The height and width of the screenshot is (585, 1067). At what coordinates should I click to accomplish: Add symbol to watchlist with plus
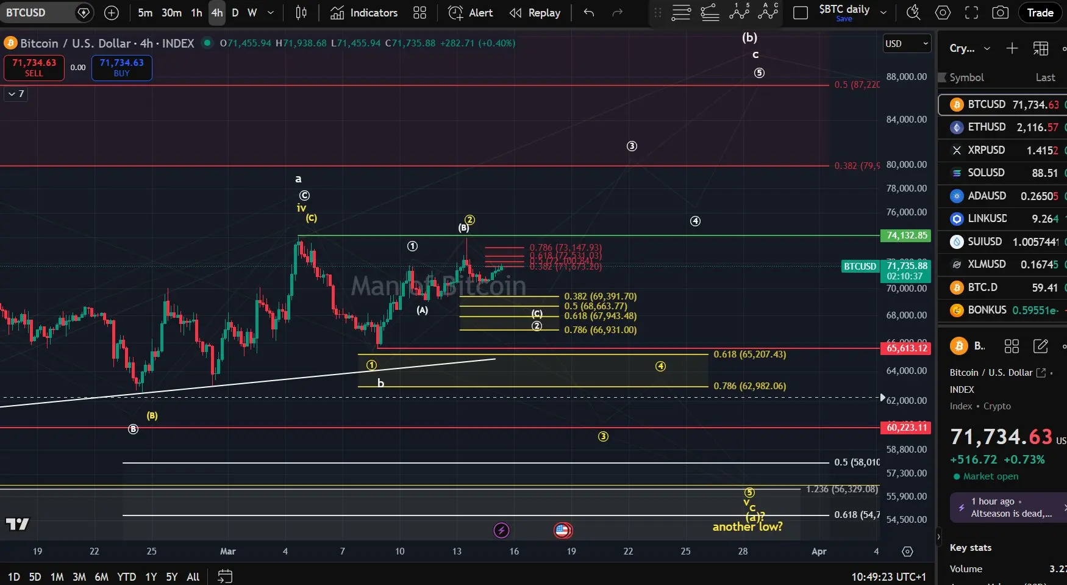(1012, 48)
